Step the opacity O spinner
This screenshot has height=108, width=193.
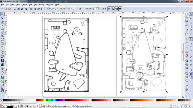pyautogui.click(x=24, y=106)
